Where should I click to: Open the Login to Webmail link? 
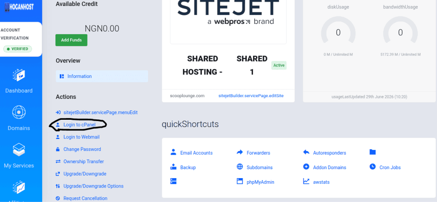pyautogui.click(x=82, y=137)
